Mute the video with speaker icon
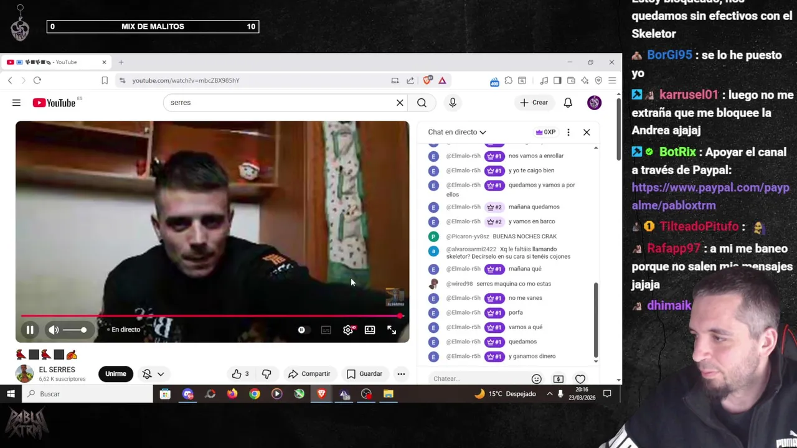Screen dimensions: 797x448 coord(54,330)
